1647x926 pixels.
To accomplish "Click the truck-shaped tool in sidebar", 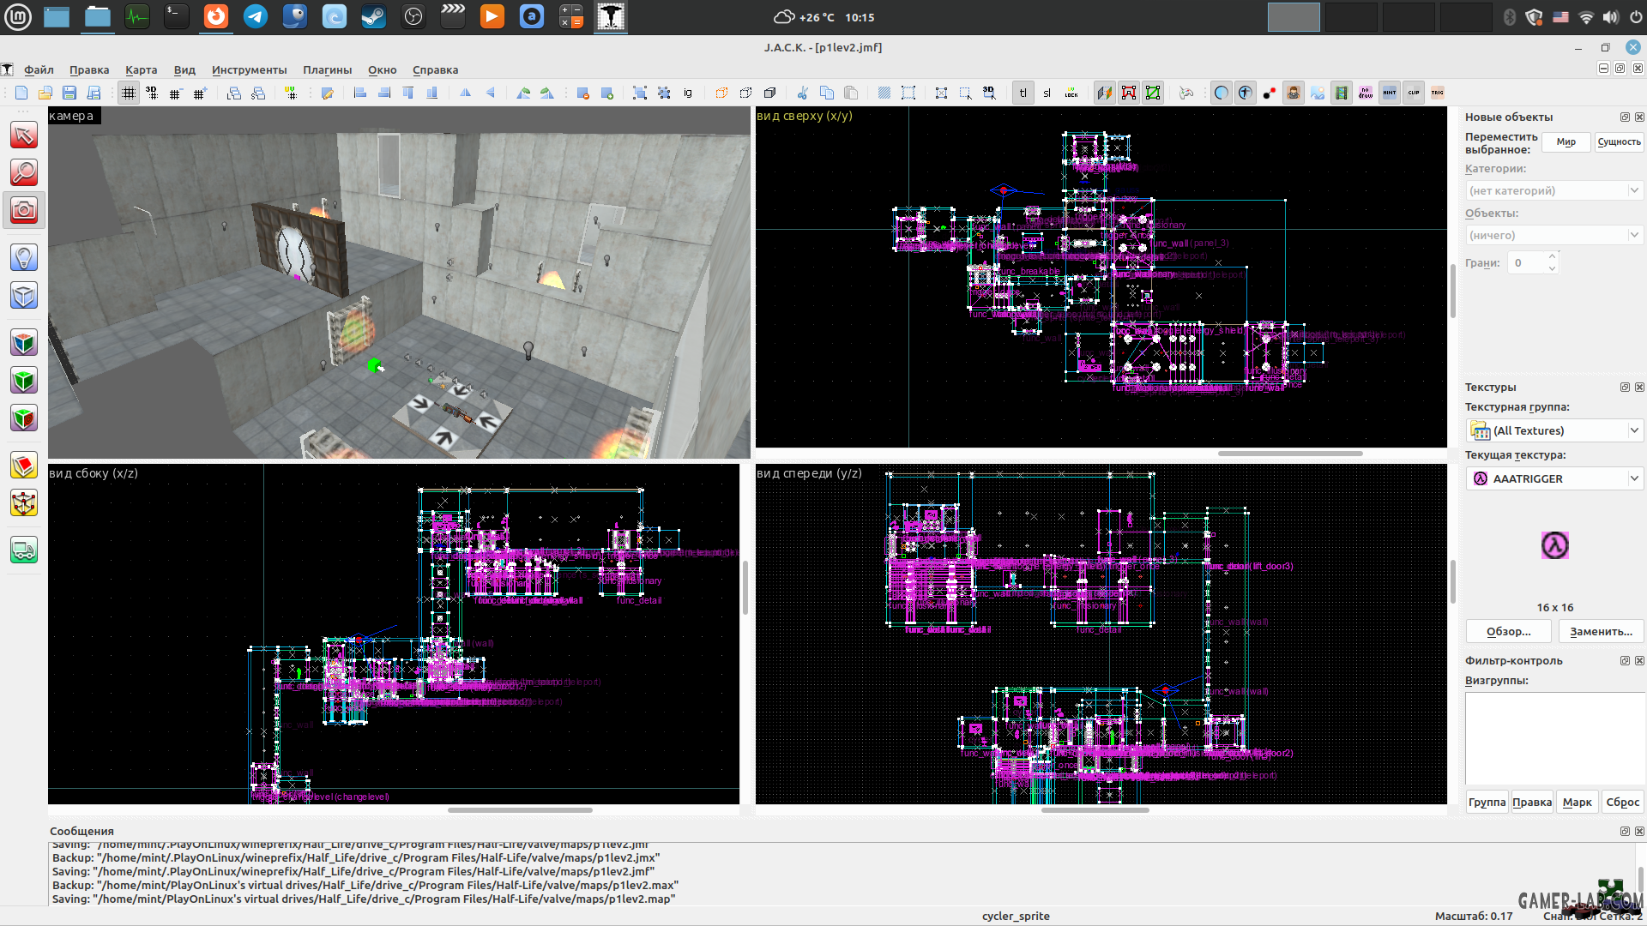I will (x=24, y=550).
